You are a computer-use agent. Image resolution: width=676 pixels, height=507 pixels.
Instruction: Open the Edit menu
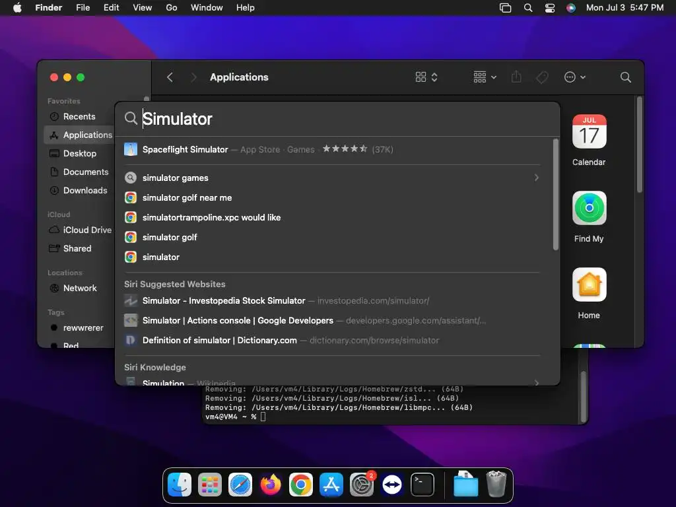[111, 8]
